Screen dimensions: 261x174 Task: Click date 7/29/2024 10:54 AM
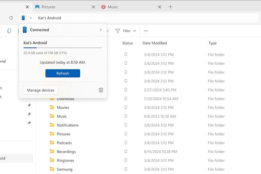pos(161,99)
